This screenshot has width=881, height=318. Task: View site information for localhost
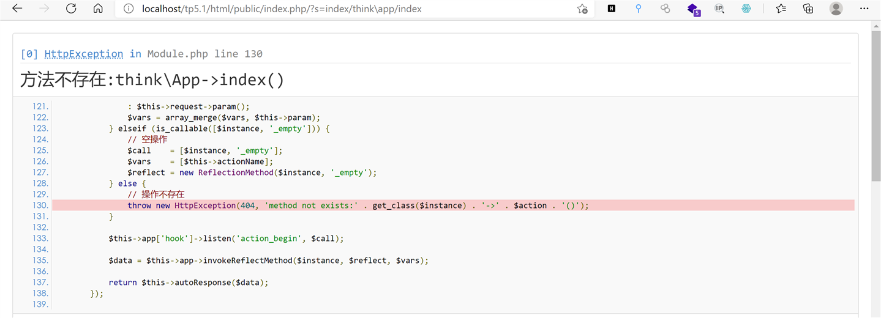129,9
